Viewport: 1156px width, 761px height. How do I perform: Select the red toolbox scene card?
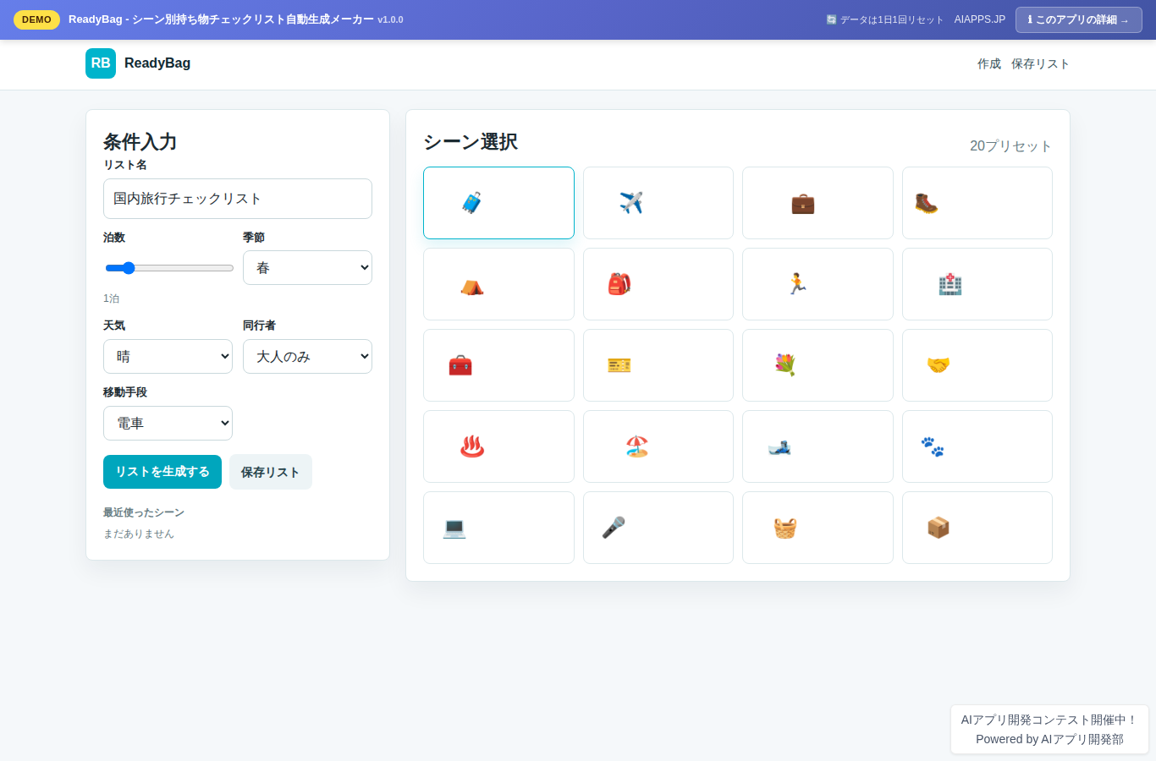tap(498, 365)
